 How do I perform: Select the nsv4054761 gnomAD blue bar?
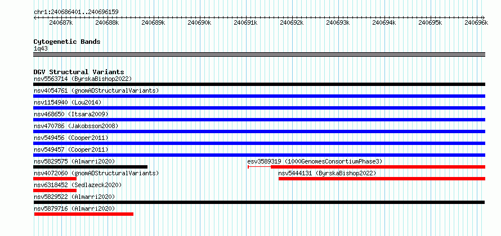pyautogui.click(x=259, y=96)
